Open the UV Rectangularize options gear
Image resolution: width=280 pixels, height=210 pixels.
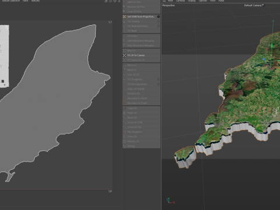[x=159, y=84]
